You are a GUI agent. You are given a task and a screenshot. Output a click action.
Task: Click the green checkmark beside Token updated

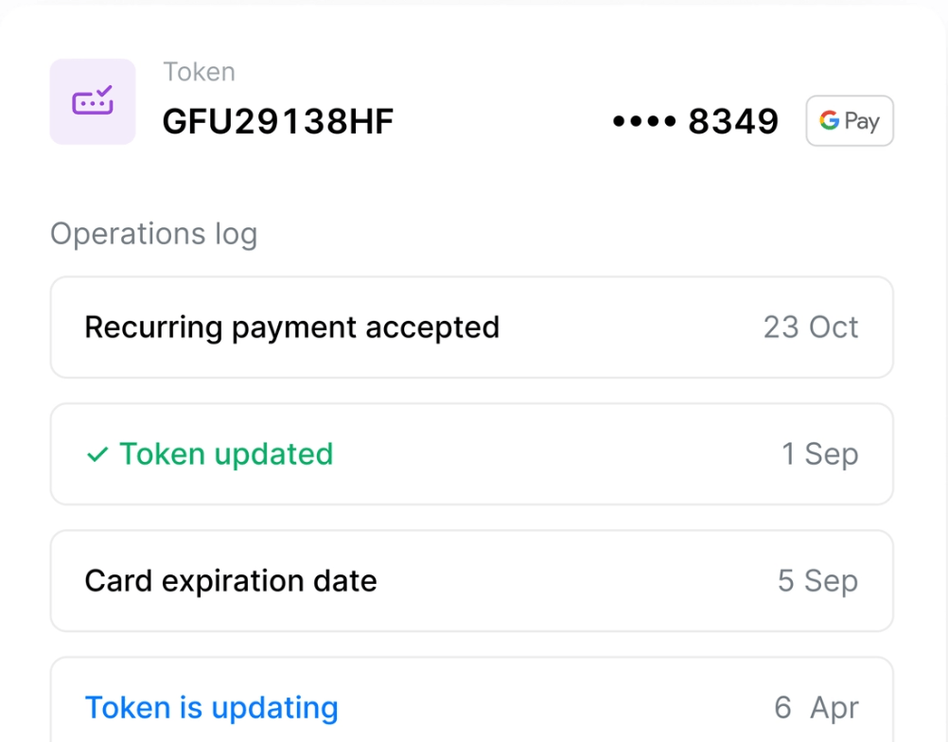[x=96, y=454]
